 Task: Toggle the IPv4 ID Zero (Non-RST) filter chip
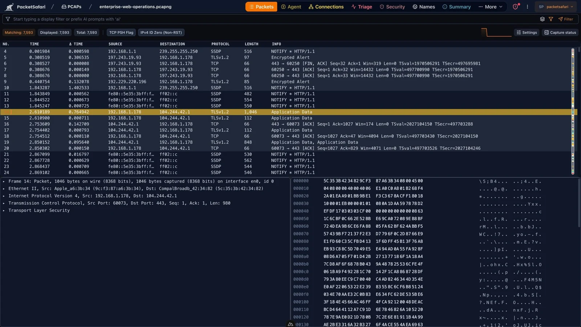point(161,32)
